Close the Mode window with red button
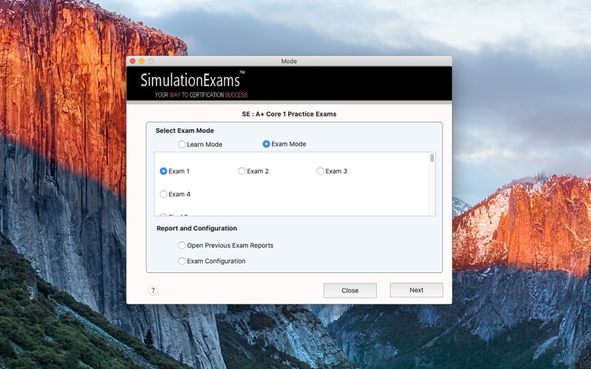This screenshot has width=591, height=369. coord(133,61)
